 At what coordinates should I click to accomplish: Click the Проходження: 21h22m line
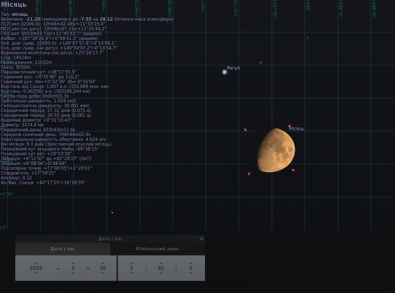pyautogui.click(x=27, y=63)
